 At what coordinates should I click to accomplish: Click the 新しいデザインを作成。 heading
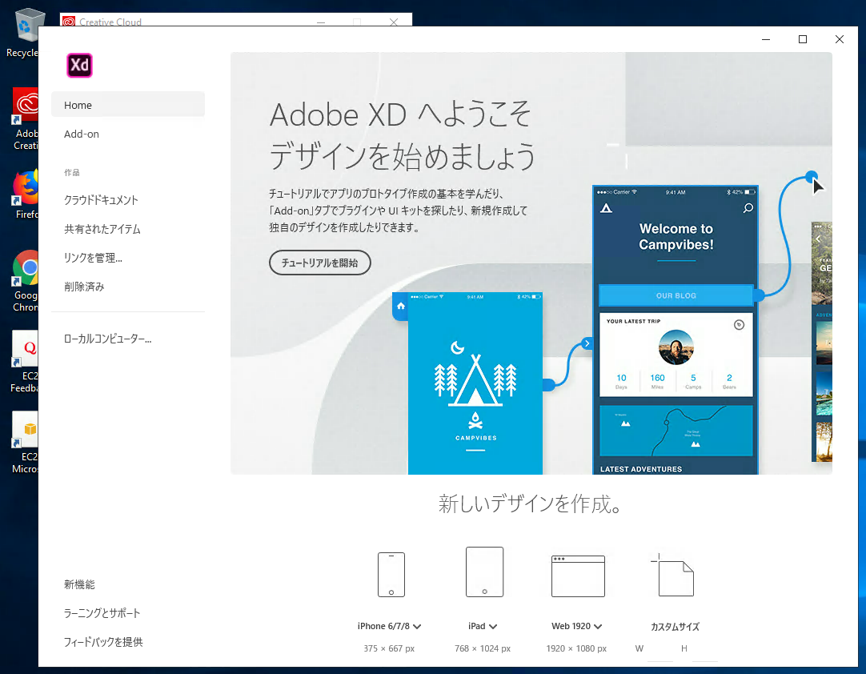tap(531, 503)
